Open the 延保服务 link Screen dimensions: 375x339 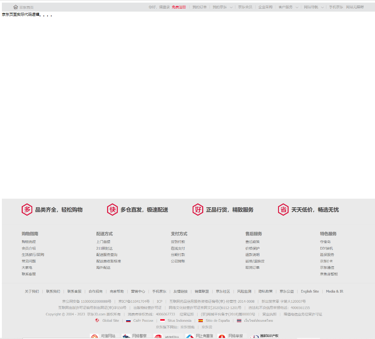coord(327,254)
